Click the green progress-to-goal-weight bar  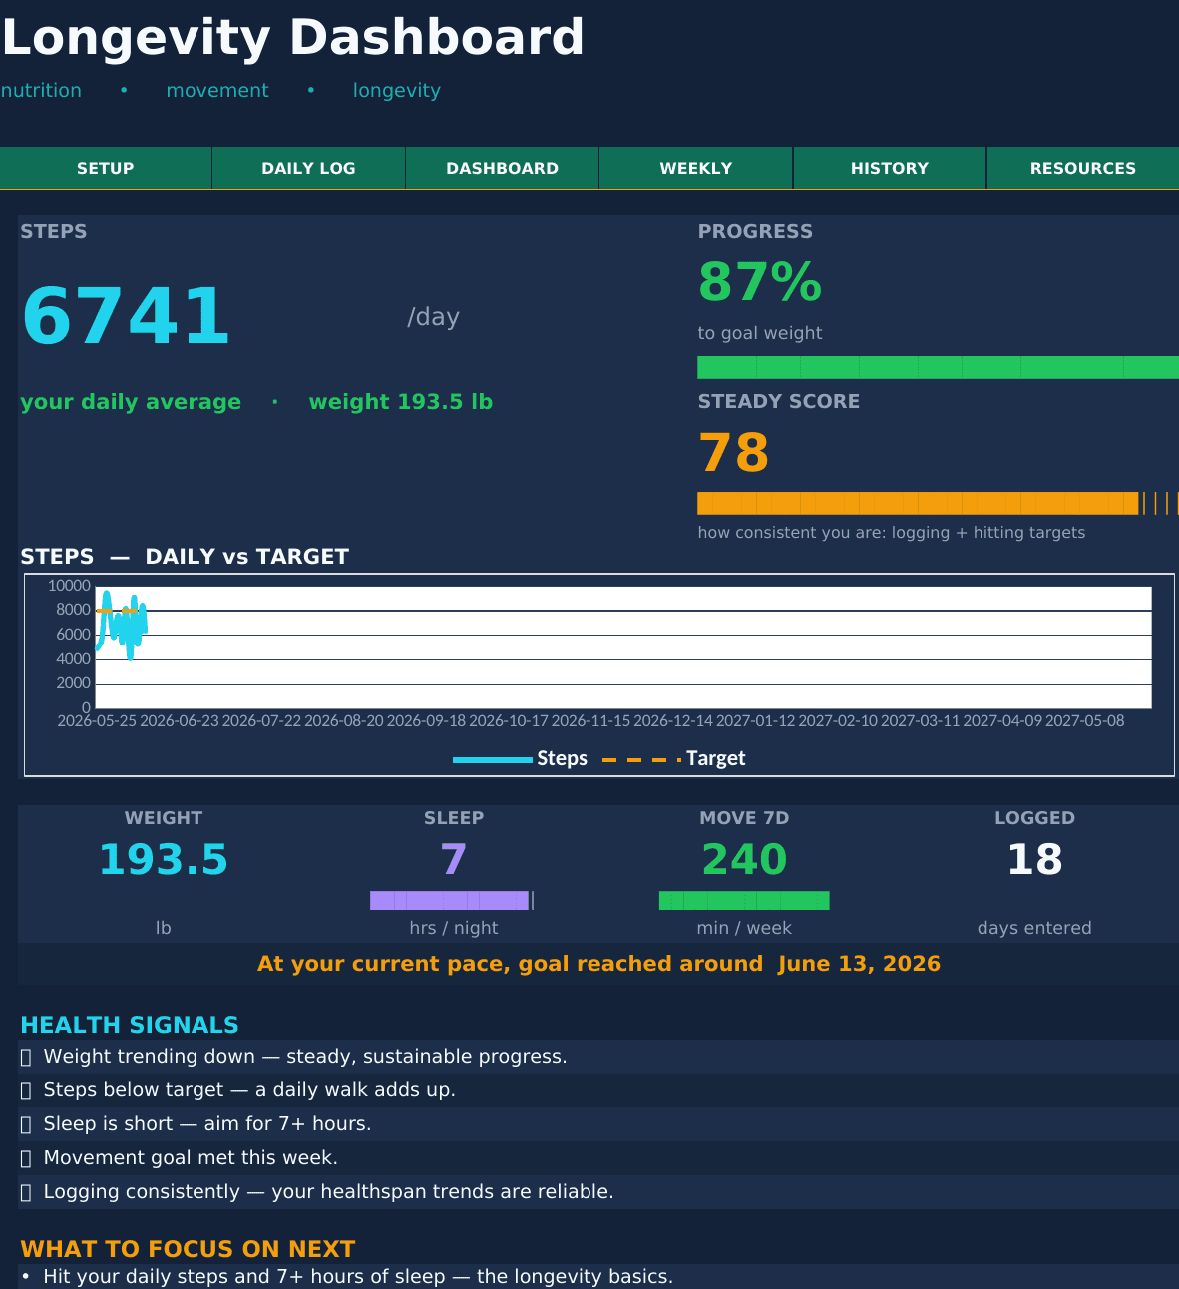938,367
